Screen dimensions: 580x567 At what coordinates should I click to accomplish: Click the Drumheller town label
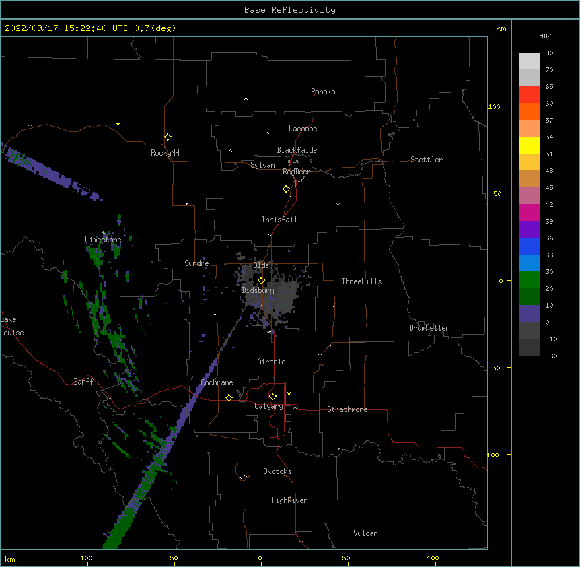point(429,328)
